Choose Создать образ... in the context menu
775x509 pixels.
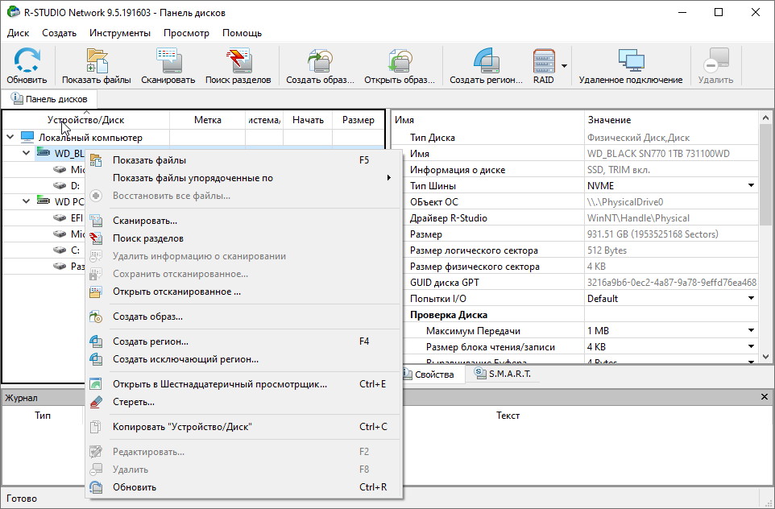pyautogui.click(x=244, y=317)
